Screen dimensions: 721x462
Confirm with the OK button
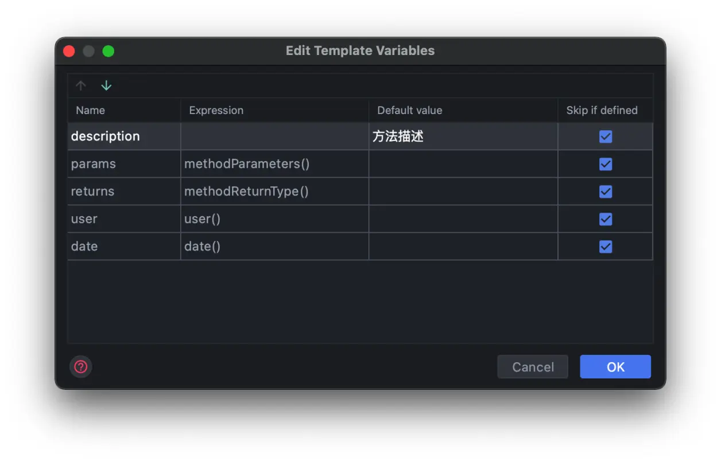615,367
